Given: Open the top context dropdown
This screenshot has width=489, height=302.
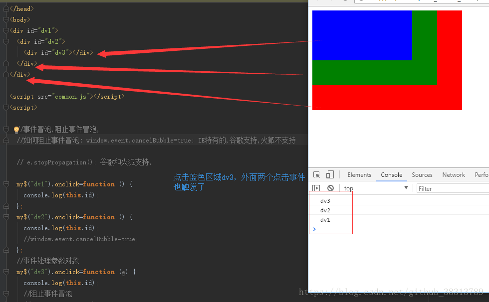Looking at the screenshot, I should point(376,188).
